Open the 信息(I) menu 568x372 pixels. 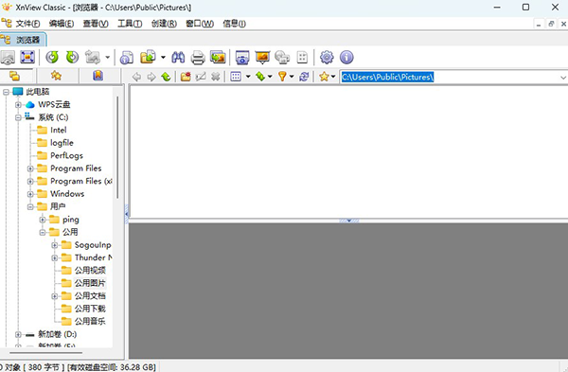point(234,24)
